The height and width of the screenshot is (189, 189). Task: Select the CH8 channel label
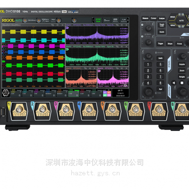pos(94,90)
